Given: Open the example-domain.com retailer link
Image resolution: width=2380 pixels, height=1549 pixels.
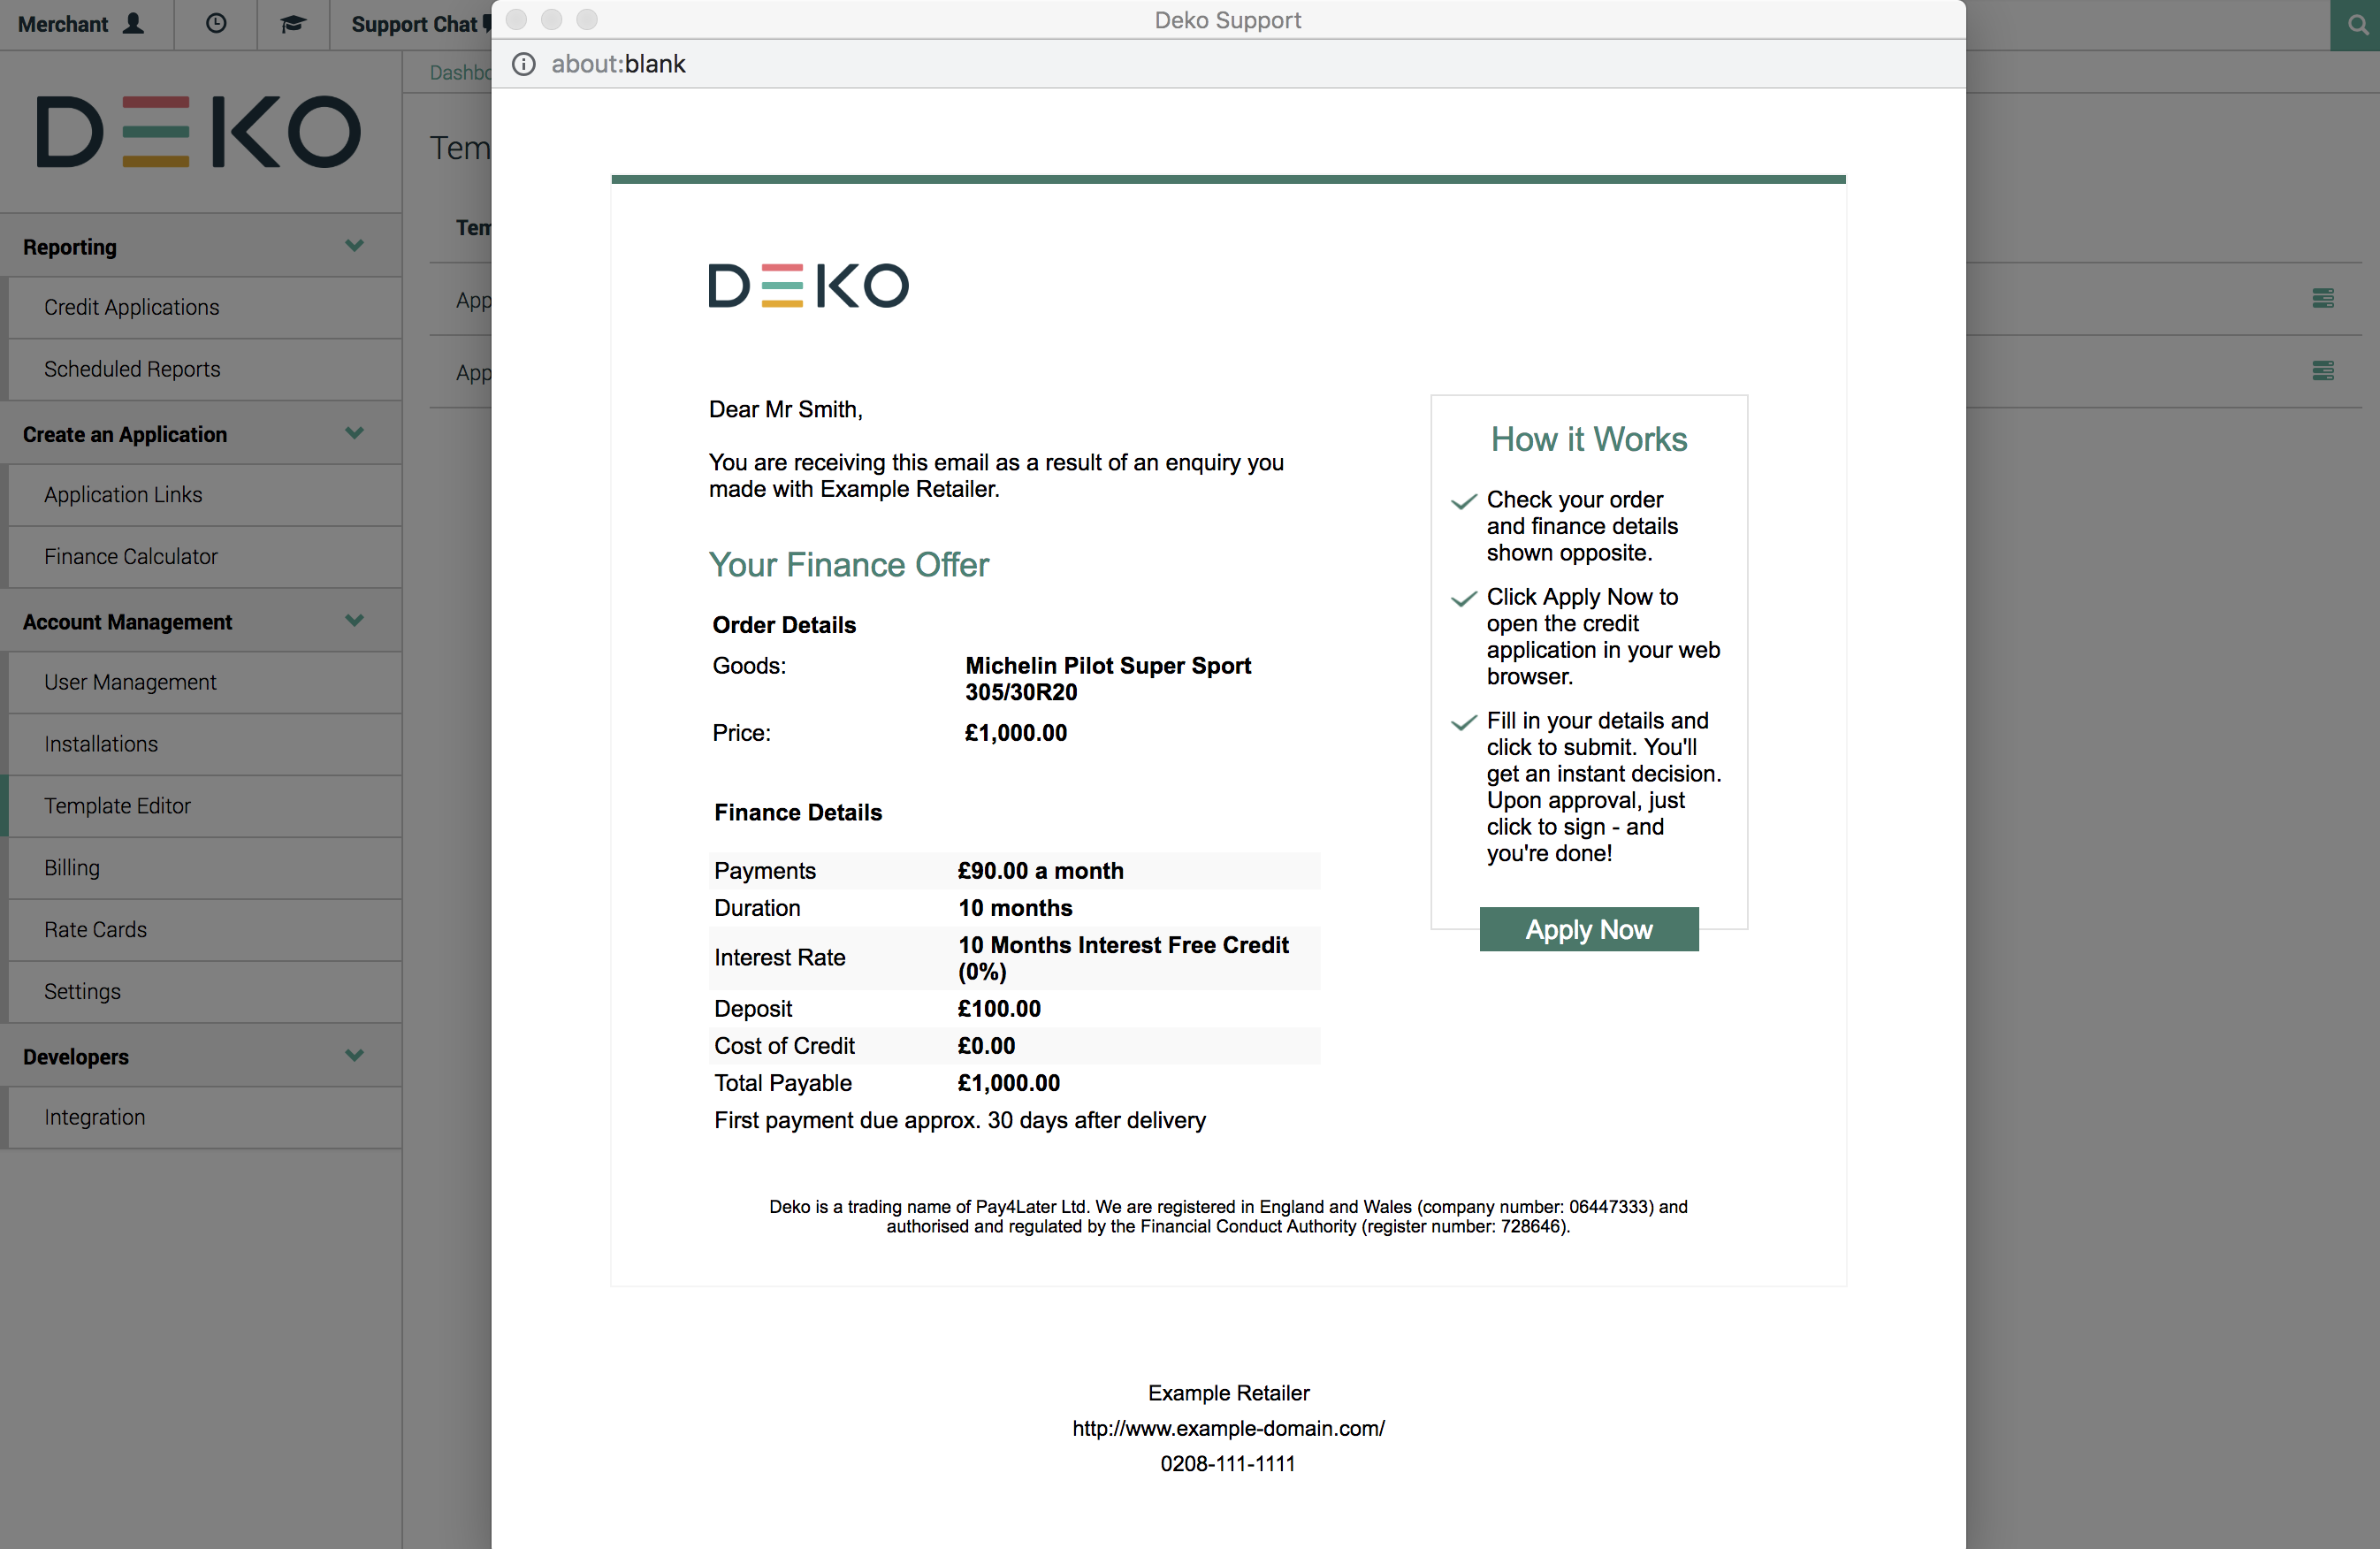Looking at the screenshot, I should coord(1227,1428).
